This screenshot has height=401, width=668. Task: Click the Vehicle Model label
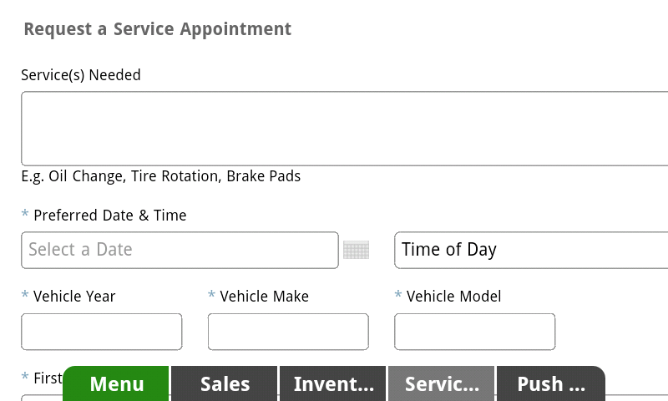point(453,297)
